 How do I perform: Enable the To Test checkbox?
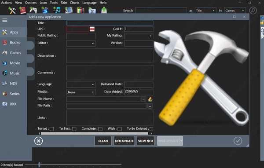[x=74, y=129]
